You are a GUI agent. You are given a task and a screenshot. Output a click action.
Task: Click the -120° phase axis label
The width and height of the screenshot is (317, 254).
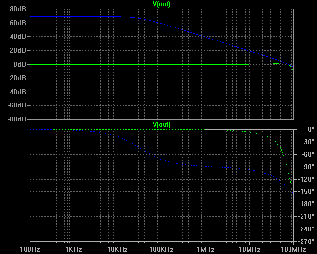point(306,179)
